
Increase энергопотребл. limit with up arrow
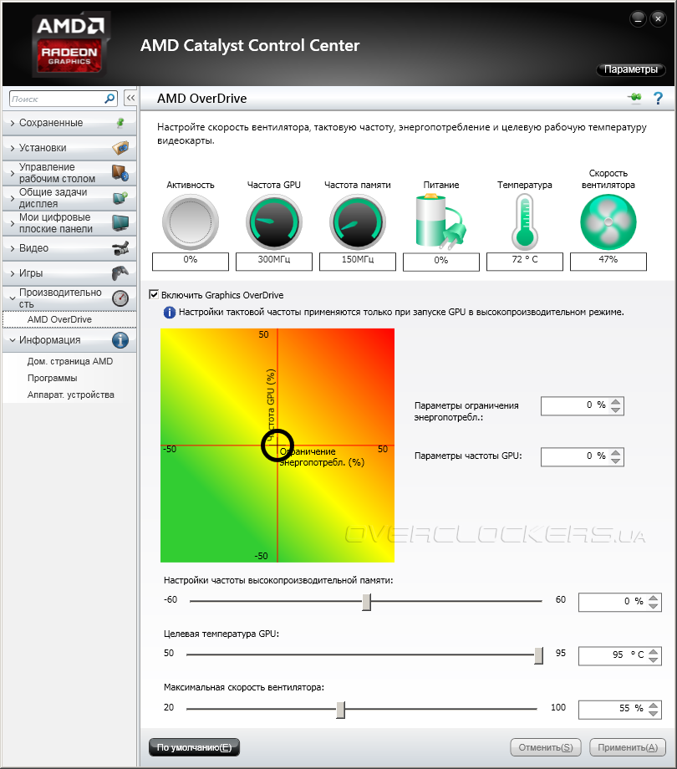pos(616,402)
